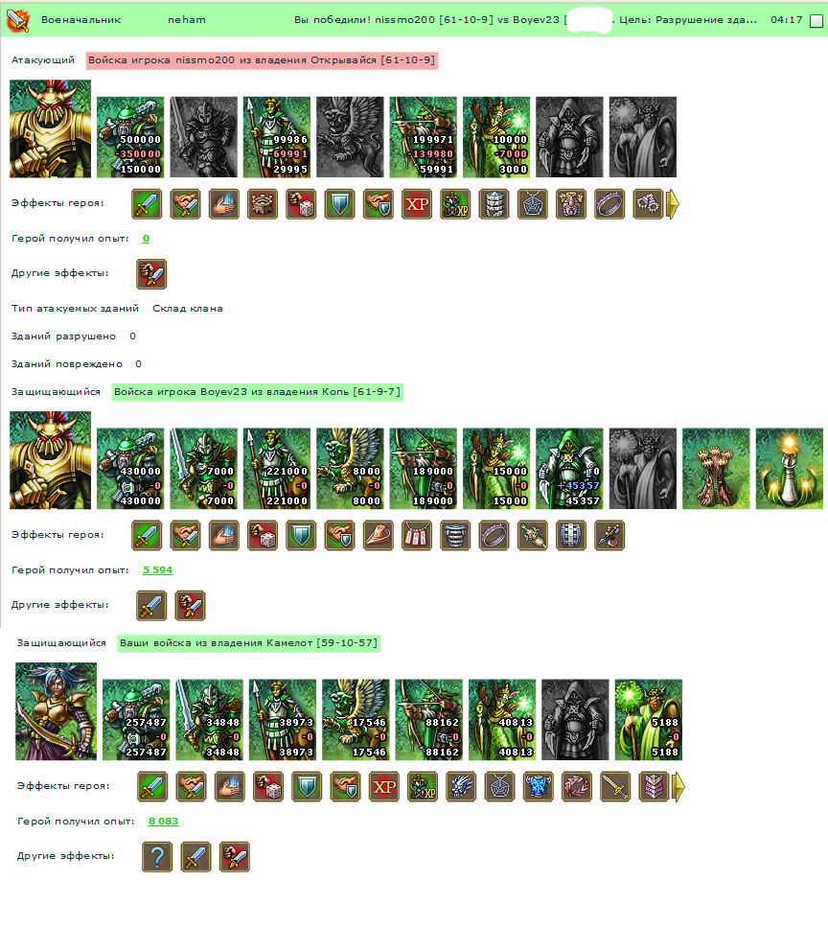Click attacker's dwarf unit with 500000 troops
Image resolution: width=828 pixels, height=951 pixels.
point(130,137)
